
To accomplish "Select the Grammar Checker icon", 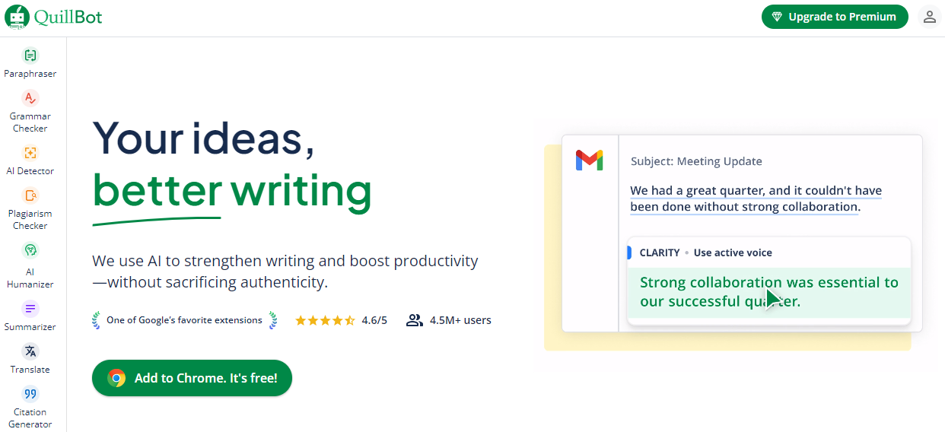I will pyautogui.click(x=30, y=98).
